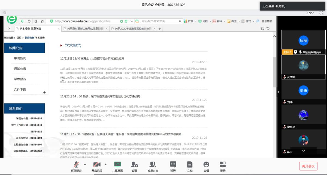Expand video options arrow beside camera
Viewport: 327px width, 175px height.
click(x=105, y=164)
